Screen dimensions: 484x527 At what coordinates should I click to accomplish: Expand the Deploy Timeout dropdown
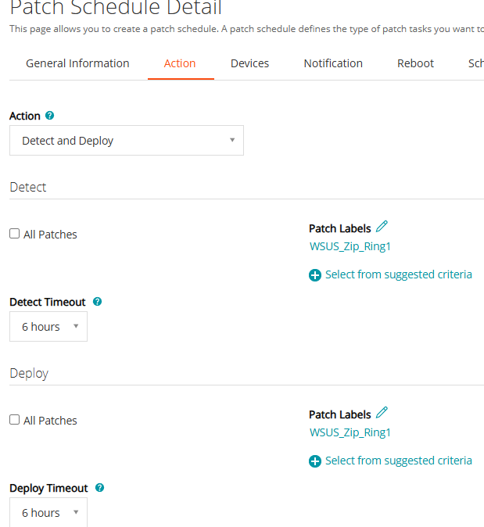48,513
